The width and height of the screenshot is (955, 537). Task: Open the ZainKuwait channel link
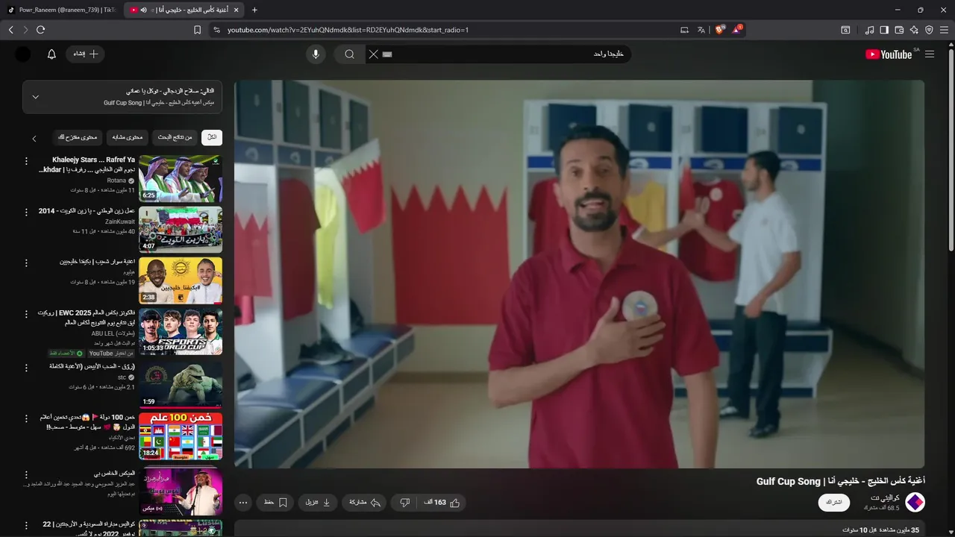pyautogui.click(x=120, y=222)
